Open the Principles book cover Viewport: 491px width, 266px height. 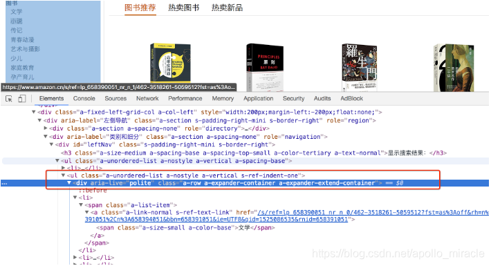point(265,67)
